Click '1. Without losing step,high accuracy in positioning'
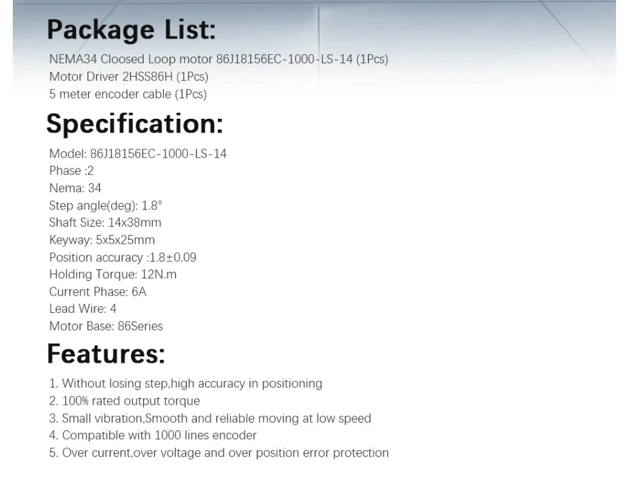 186,384
